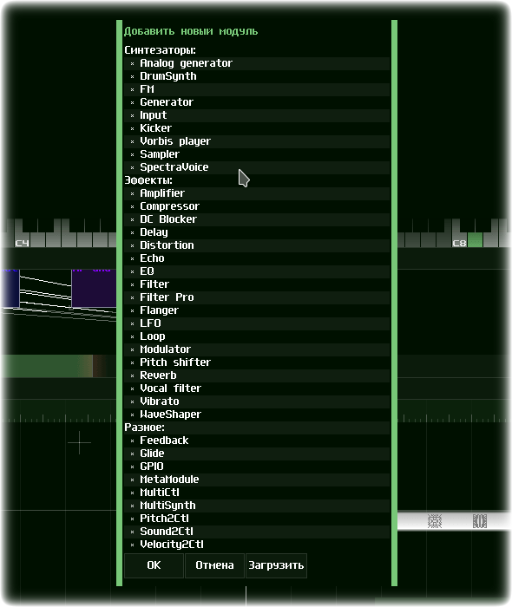This screenshot has width=512, height=607.
Task: Choose Pitch shifter effect
Action: pyautogui.click(x=257, y=362)
